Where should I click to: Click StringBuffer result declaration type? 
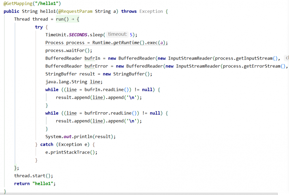pos(61,74)
